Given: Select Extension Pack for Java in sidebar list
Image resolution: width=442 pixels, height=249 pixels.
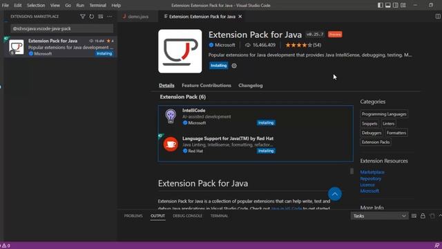Looking at the screenshot, I should 61,47.
